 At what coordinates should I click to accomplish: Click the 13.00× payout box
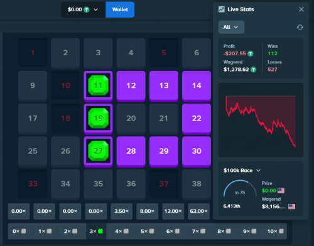tap(173, 211)
